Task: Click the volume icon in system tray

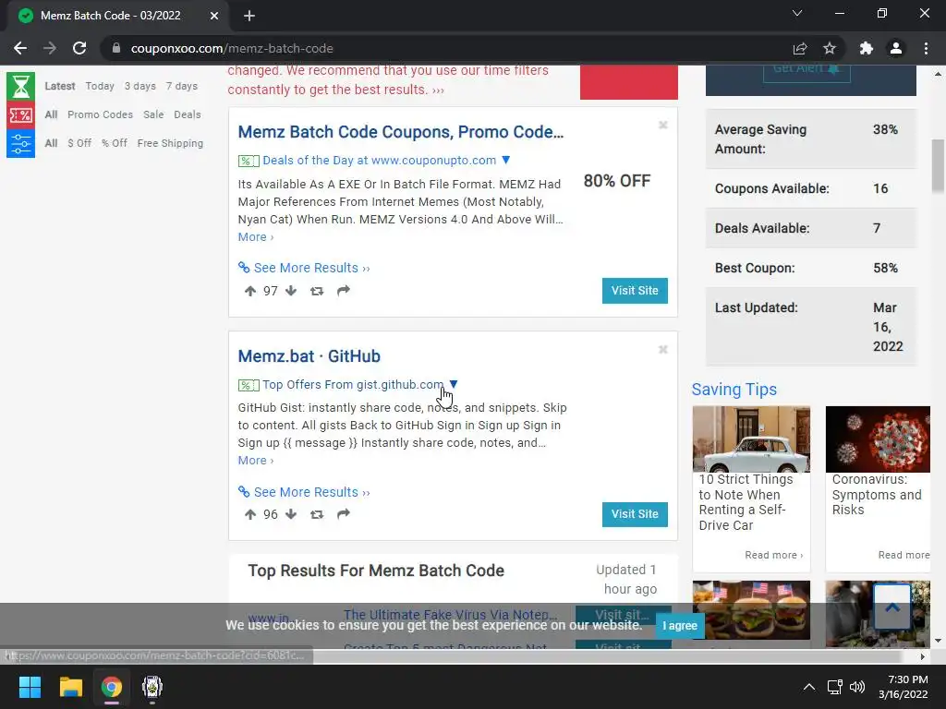Action: click(856, 687)
